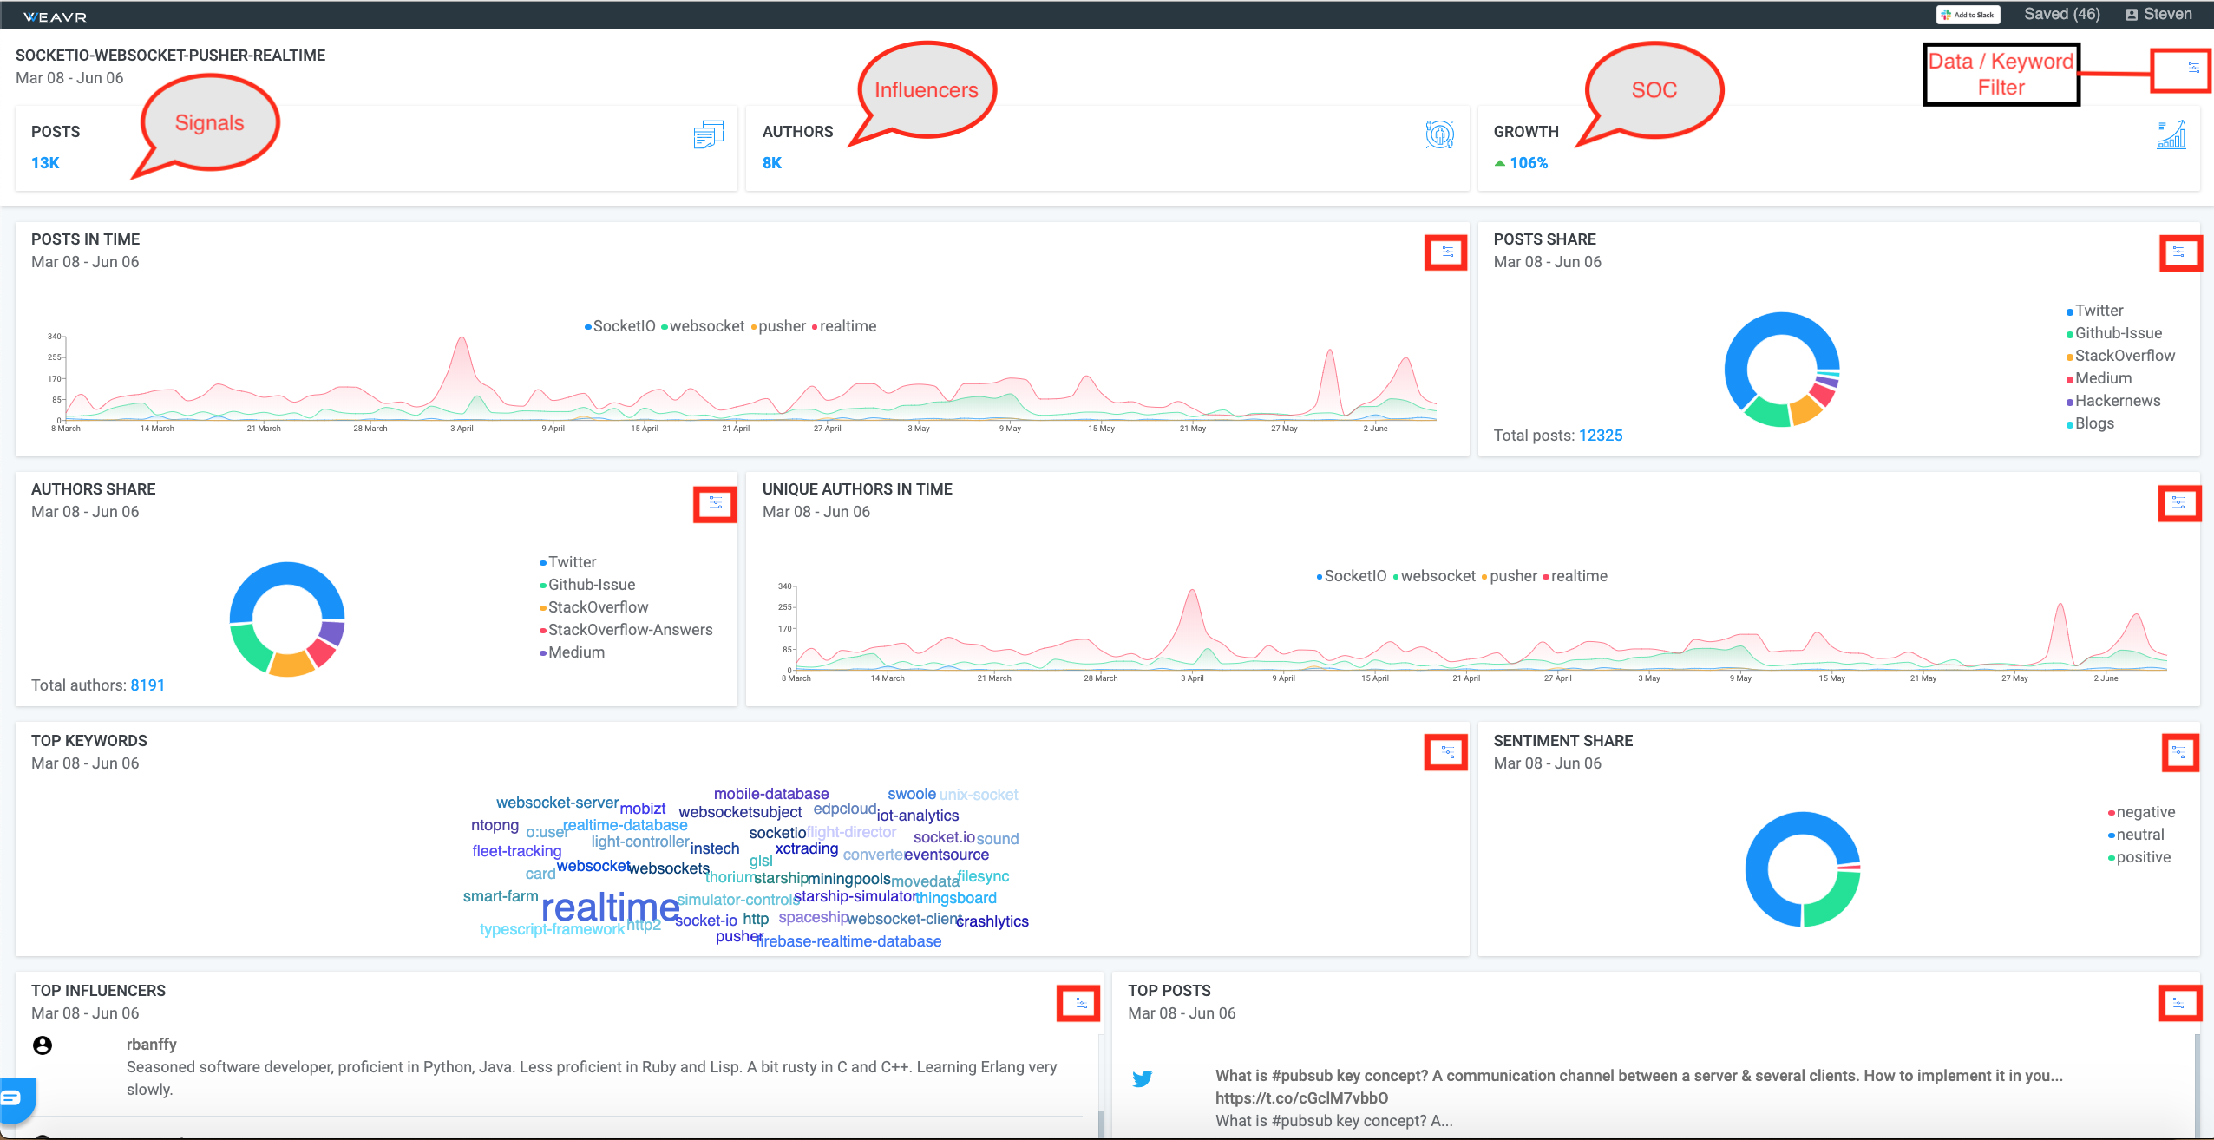Click the realtime keyword in word cloud
2214x1140 pixels.
610,907
